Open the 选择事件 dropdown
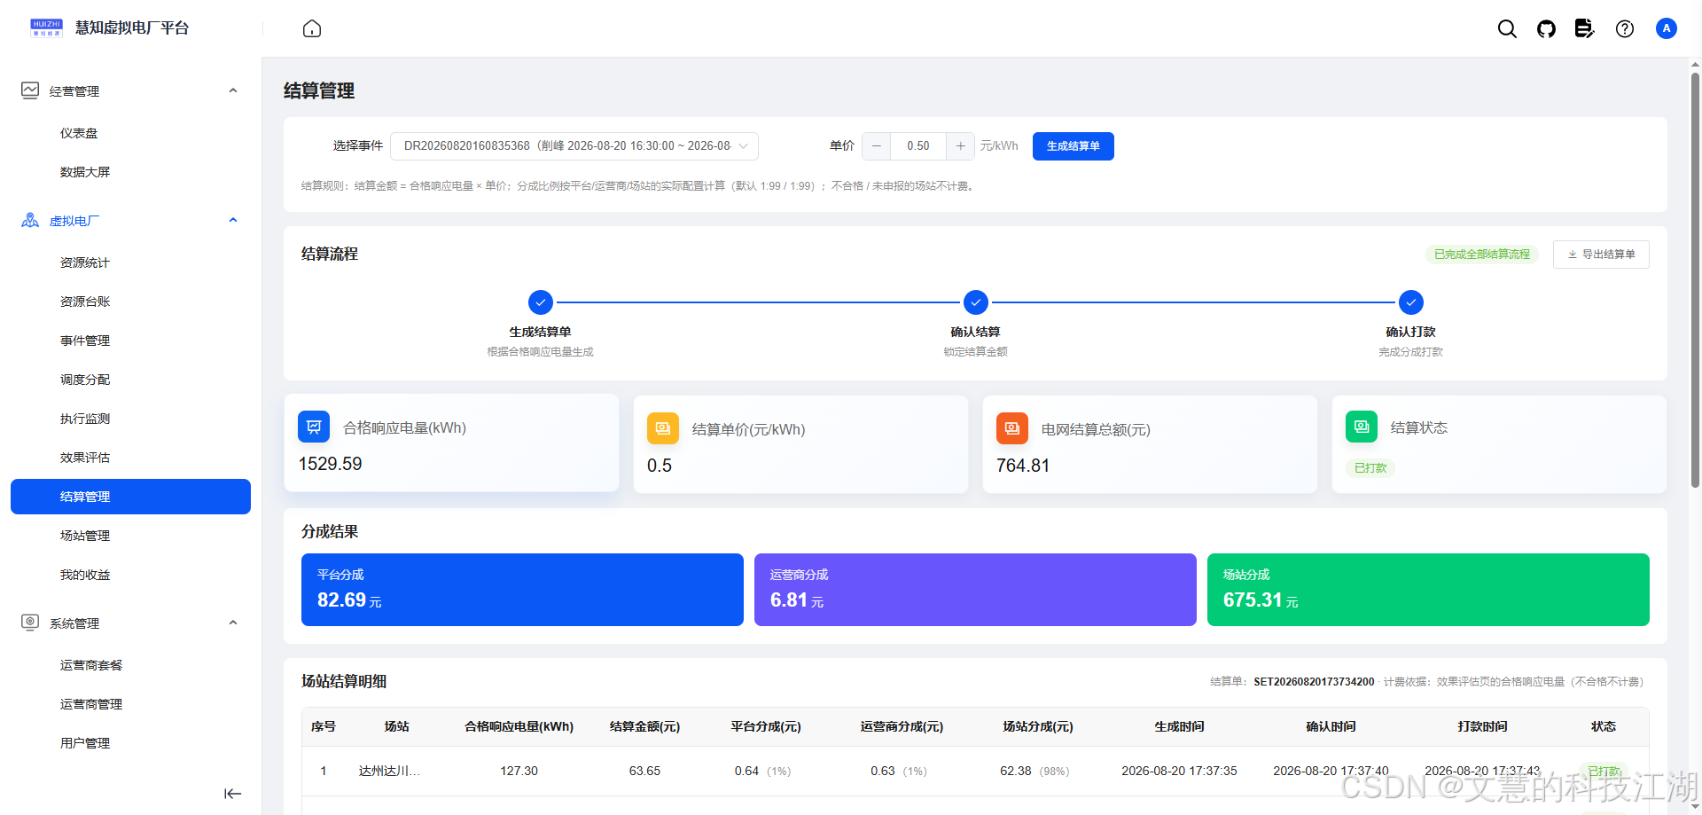This screenshot has height=815, width=1702. click(x=574, y=146)
